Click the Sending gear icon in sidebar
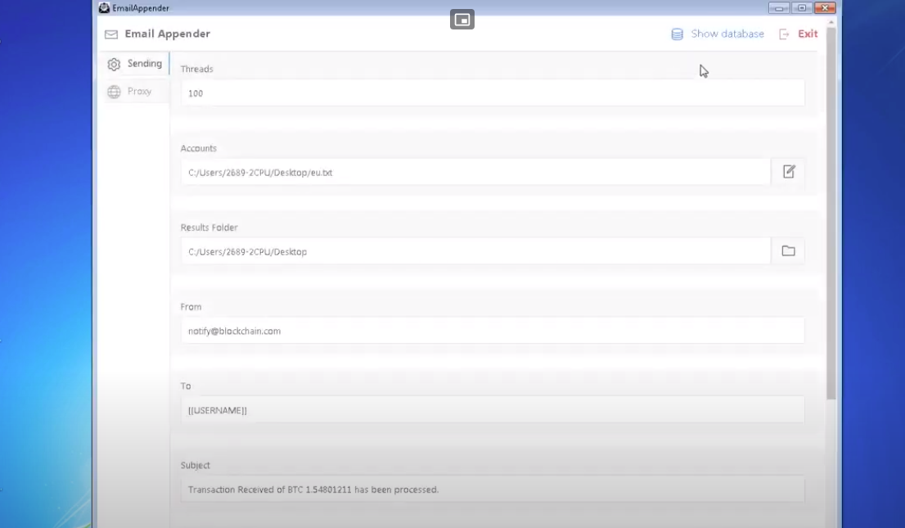 click(114, 63)
